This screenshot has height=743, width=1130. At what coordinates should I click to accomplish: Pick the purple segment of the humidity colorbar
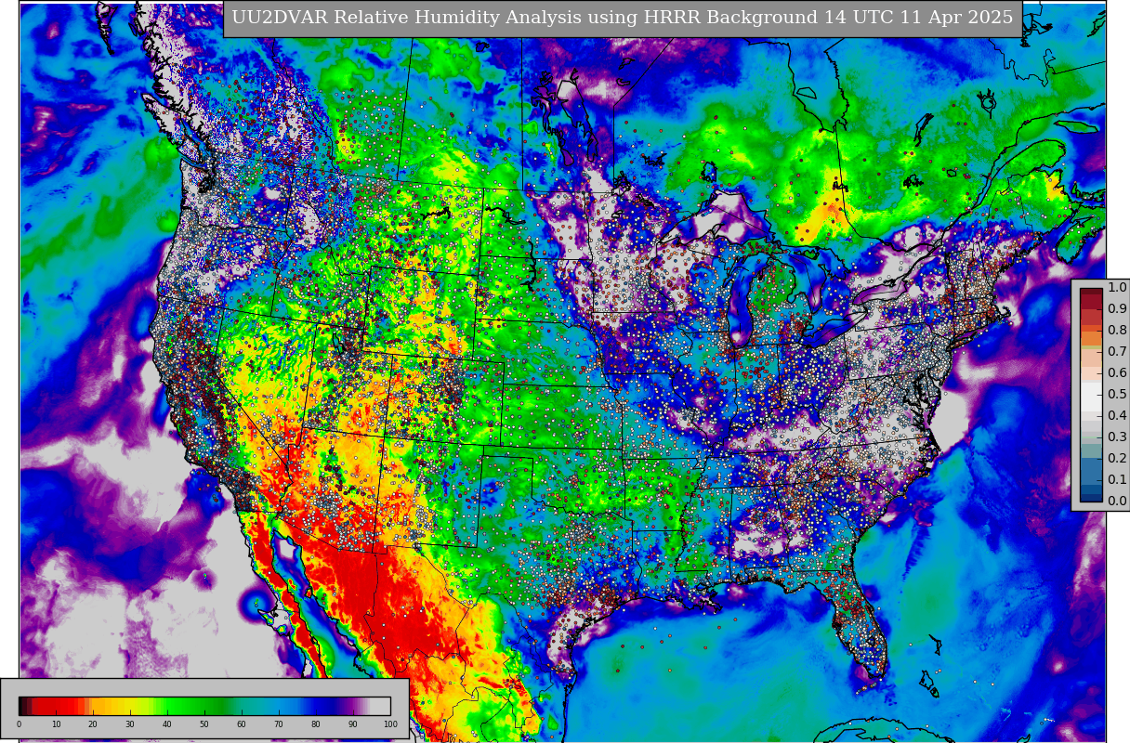(x=351, y=706)
